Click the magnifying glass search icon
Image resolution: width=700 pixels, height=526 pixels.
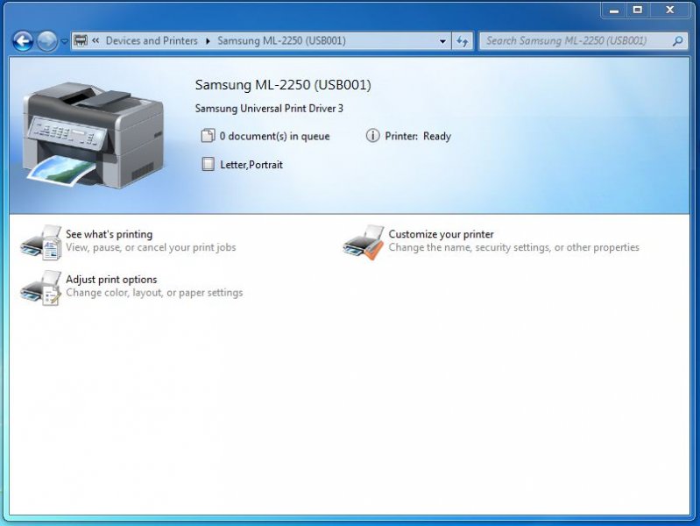[x=678, y=41]
